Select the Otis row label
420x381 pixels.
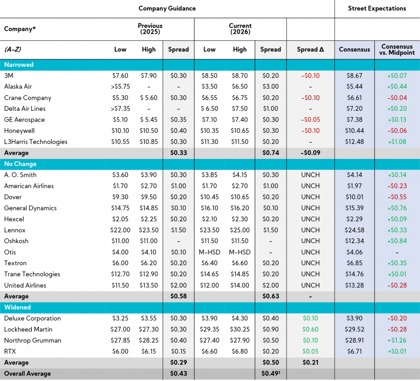click(x=10, y=252)
